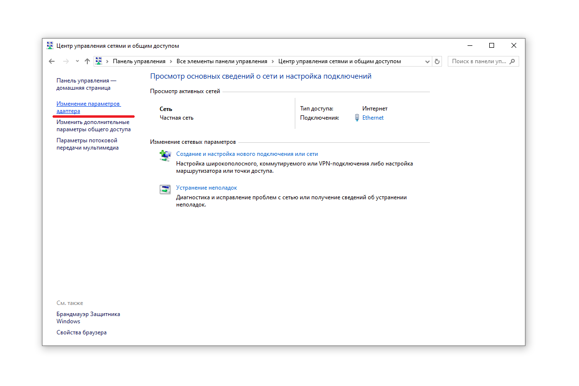Click 'Просмотр основных сведений о сети' heading
Viewport: 579px width, 386px height.
tap(261, 76)
